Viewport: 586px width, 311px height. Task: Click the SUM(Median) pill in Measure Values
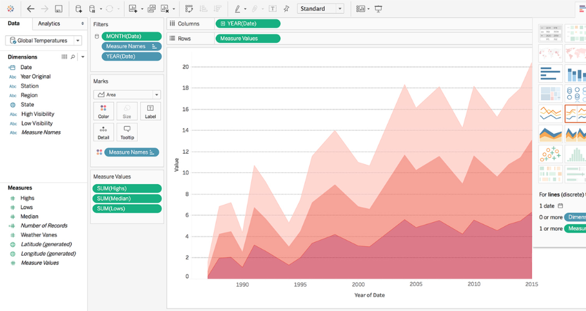[x=127, y=198]
